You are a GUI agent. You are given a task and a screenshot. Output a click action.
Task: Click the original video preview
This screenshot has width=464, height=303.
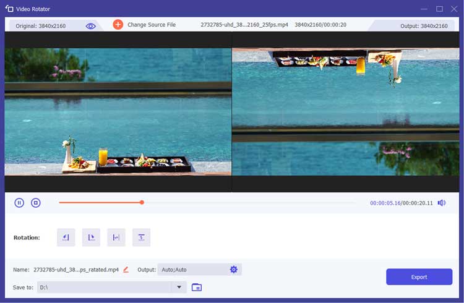point(118,112)
